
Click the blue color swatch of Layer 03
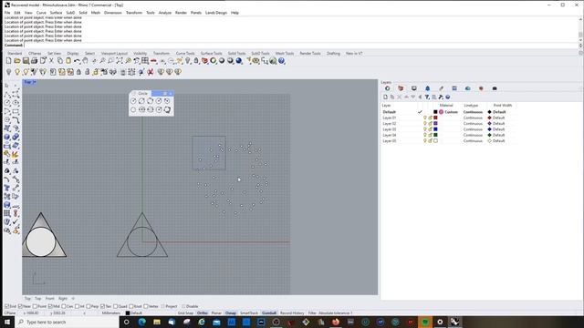[x=435, y=129]
